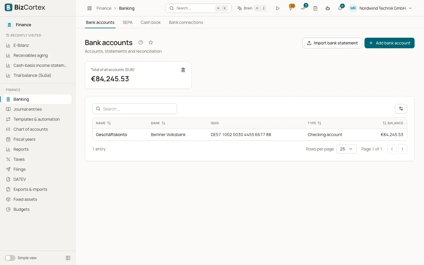Sort table by BALANCE column

(393, 123)
